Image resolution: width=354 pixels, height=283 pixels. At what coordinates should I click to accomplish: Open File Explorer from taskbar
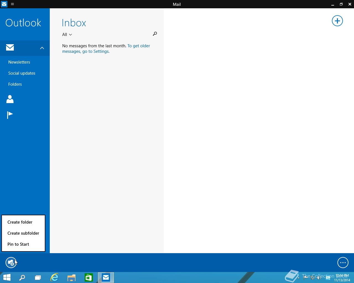pos(72,277)
